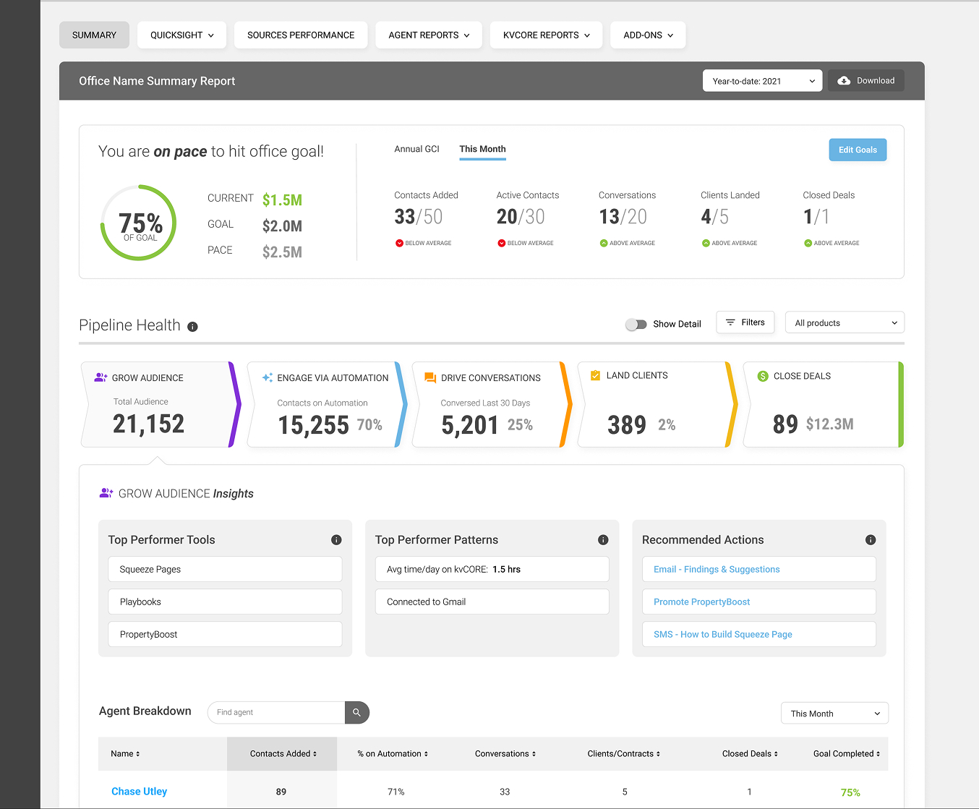979x809 pixels.
Task: Click the Edit Goals button
Action: (858, 150)
